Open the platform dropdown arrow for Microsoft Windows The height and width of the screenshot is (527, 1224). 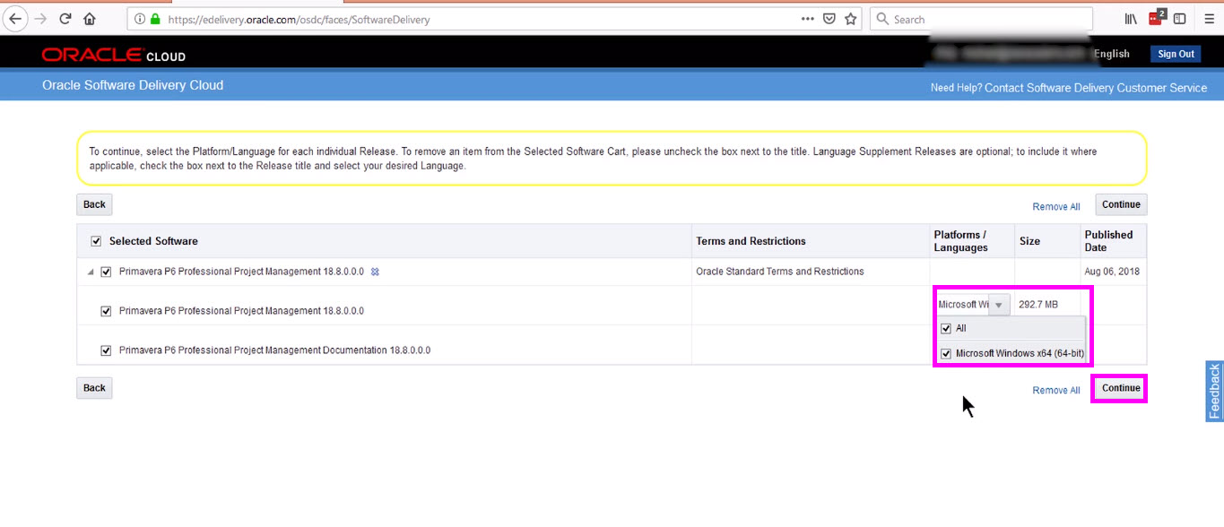tap(999, 305)
